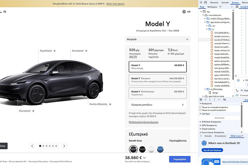Select Model Y Premium trim option

point(158,80)
